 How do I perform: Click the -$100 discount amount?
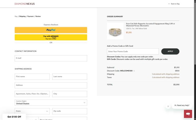click(x=177, y=71)
